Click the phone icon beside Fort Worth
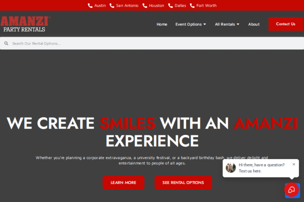Image resolution: width=304 pixels, height=202 pixels. [x=192, y=6]
